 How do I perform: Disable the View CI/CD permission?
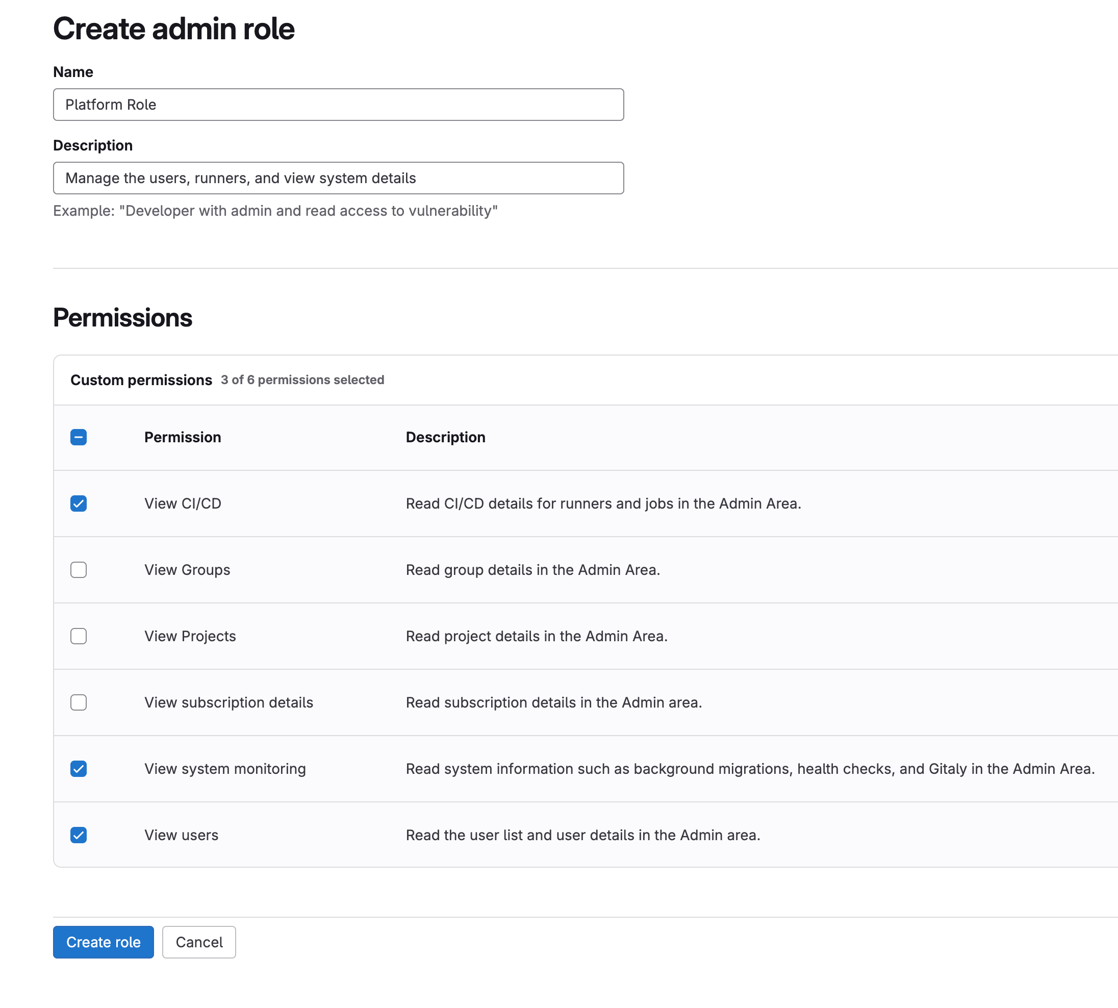click(79, 503)
